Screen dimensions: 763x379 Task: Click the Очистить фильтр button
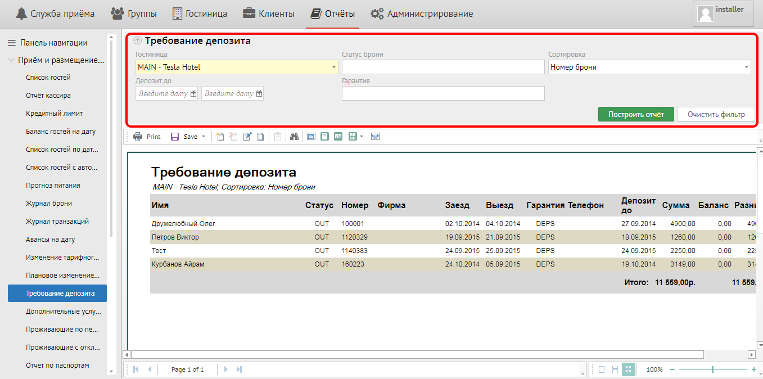click(716, 114)
